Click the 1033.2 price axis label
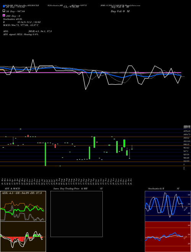This screenshot has width=191, height=252. (x=187, y=138)
